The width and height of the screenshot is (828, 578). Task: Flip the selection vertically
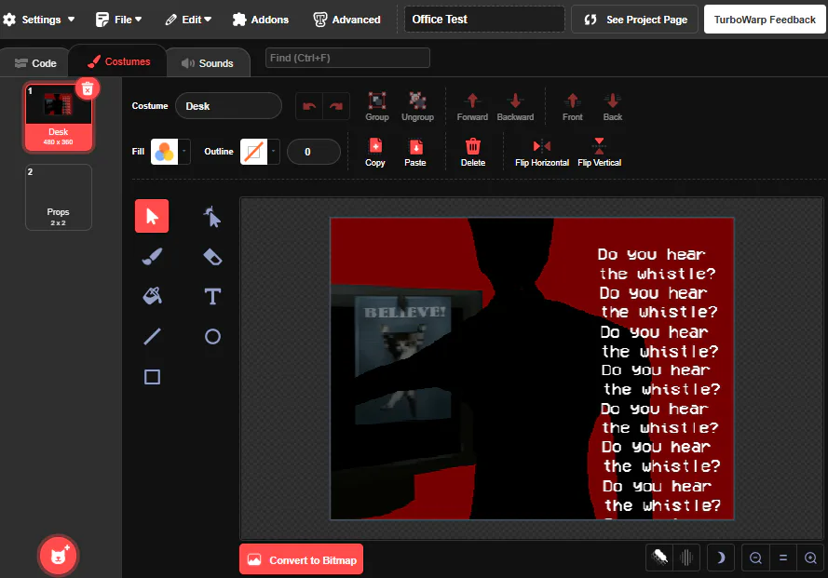click(599, 152)
